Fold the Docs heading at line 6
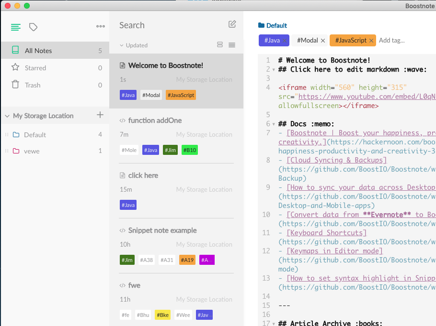Screen dimensions: 436x326 [x=274, y=124]
